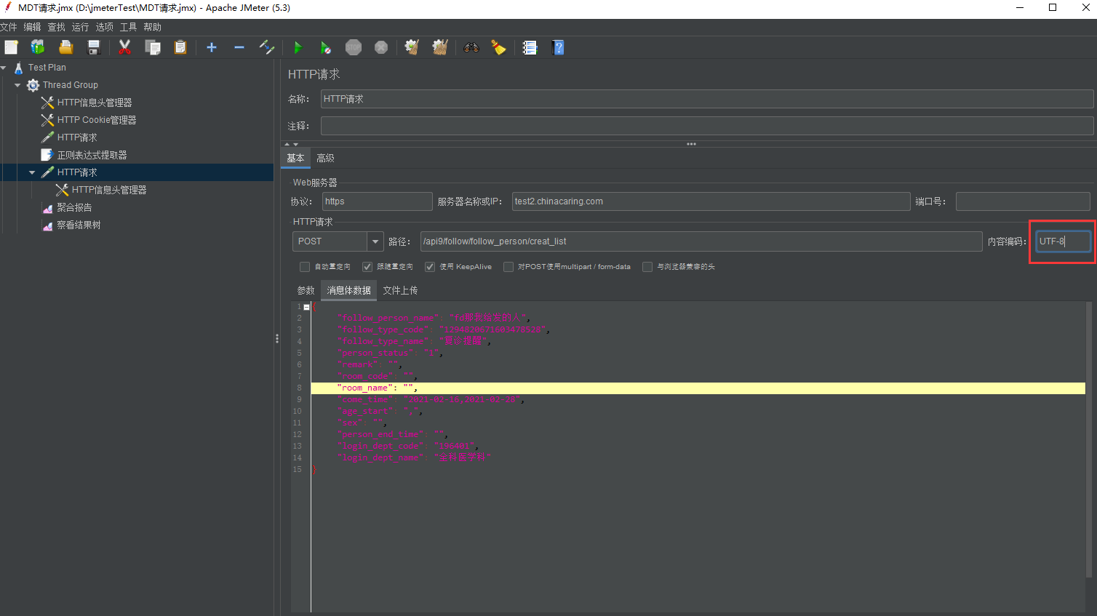
Task: Click the Open file toolbar icon
Action: (66, 47)
